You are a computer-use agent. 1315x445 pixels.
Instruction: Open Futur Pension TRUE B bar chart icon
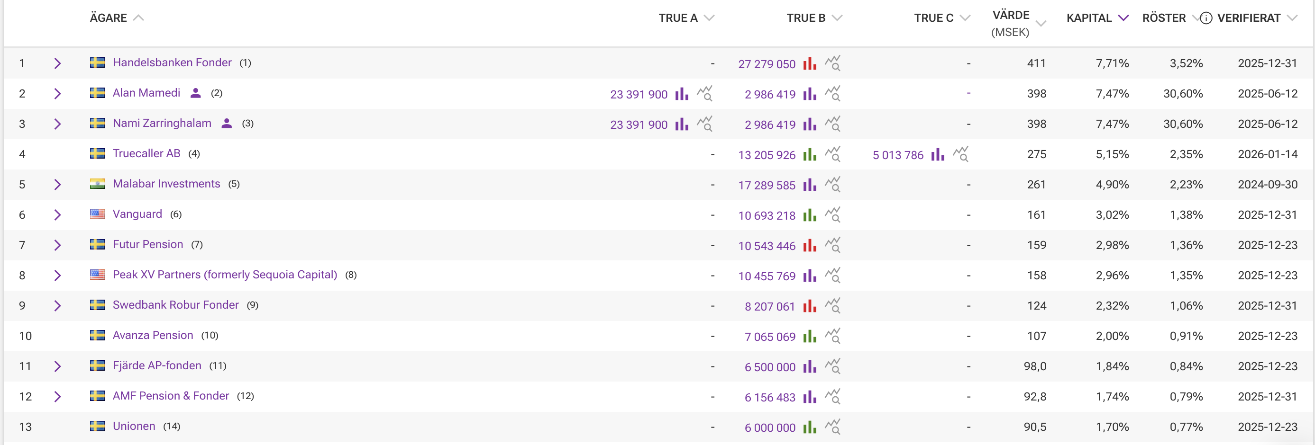(810, 245)
